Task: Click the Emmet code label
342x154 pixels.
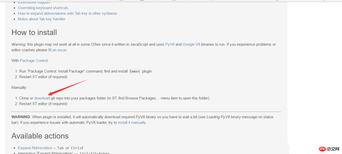Action: (135, 72)
